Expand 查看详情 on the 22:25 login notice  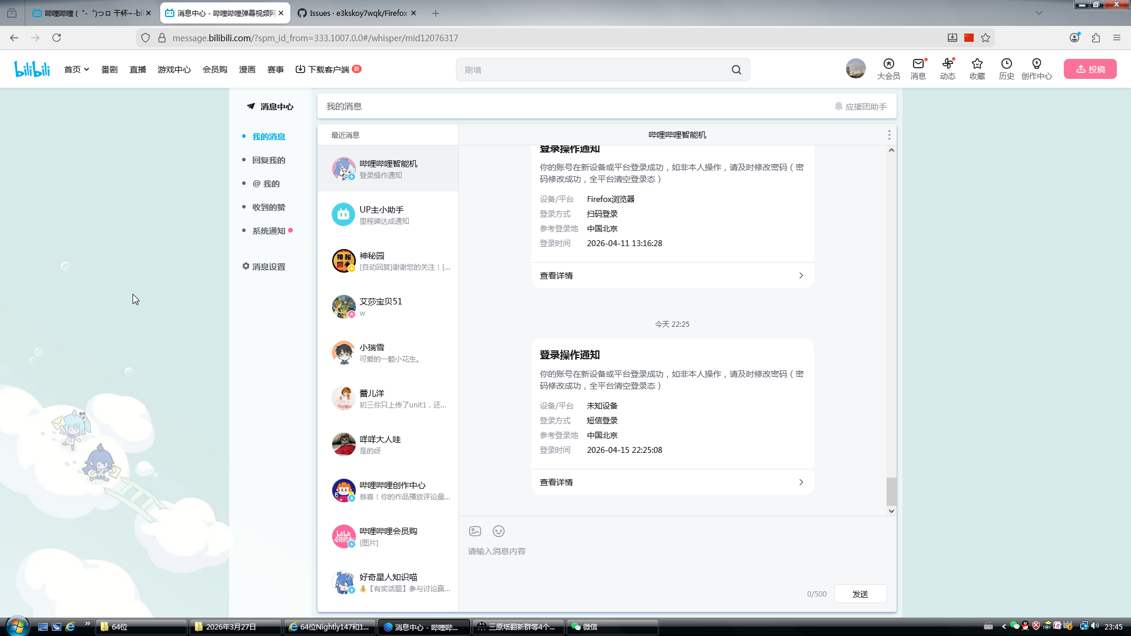[x=672, y=482]
